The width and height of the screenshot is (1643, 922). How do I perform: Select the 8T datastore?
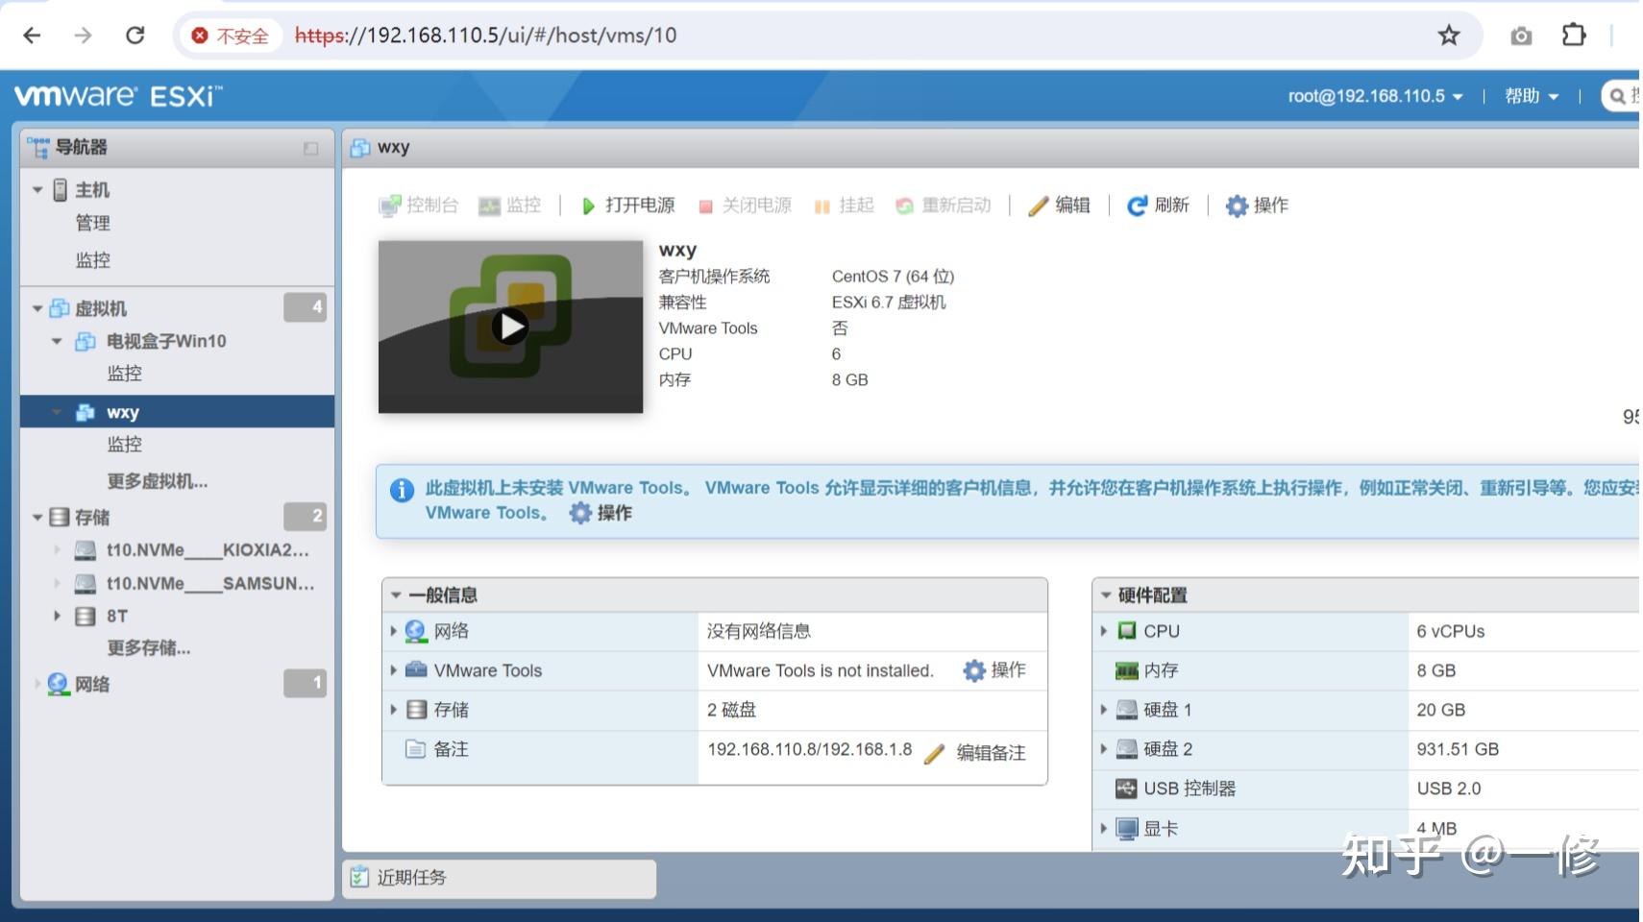(x=116, y=616)
